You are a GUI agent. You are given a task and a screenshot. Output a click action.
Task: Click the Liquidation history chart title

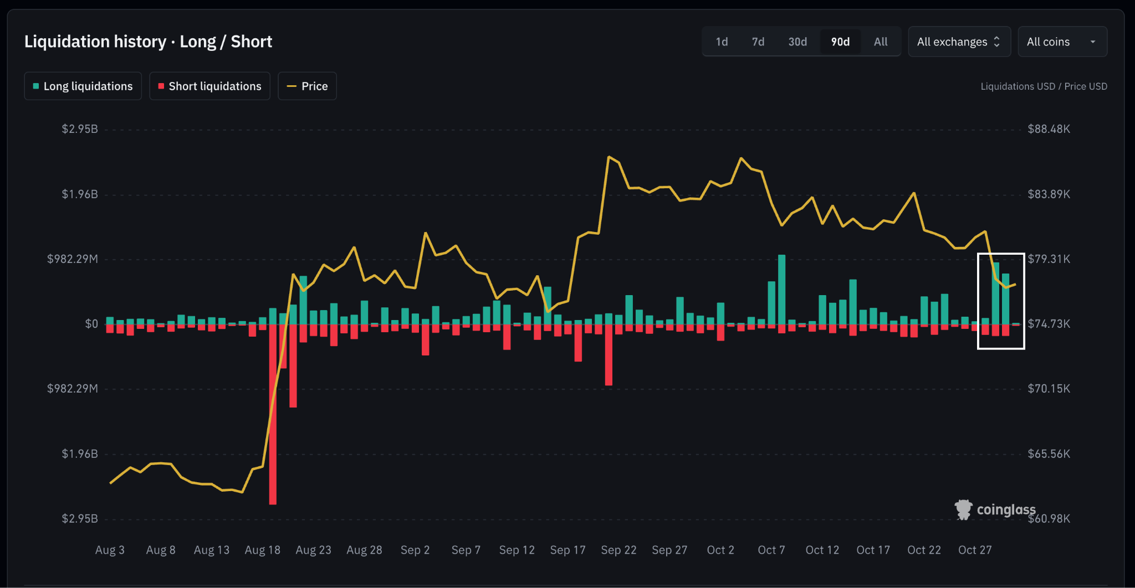click(x=148, y=42)
